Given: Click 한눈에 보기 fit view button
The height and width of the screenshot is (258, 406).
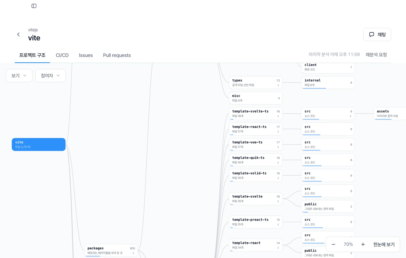Looking at the screenshot, I should tap(384, 244).
